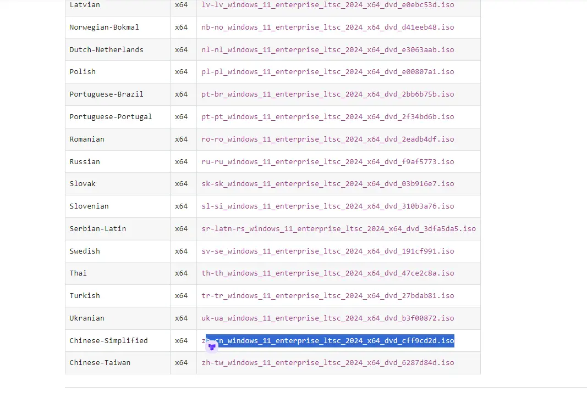This screenshot has height=404, width=587.
Task: Open the sr-latn-rs Serbian ISO link
Action: click(x=338, y=228)
